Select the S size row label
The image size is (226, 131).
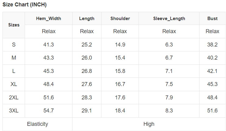click(x=14, y=45)
